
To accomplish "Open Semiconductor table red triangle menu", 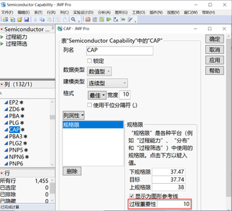I will [x=2, y=29].
